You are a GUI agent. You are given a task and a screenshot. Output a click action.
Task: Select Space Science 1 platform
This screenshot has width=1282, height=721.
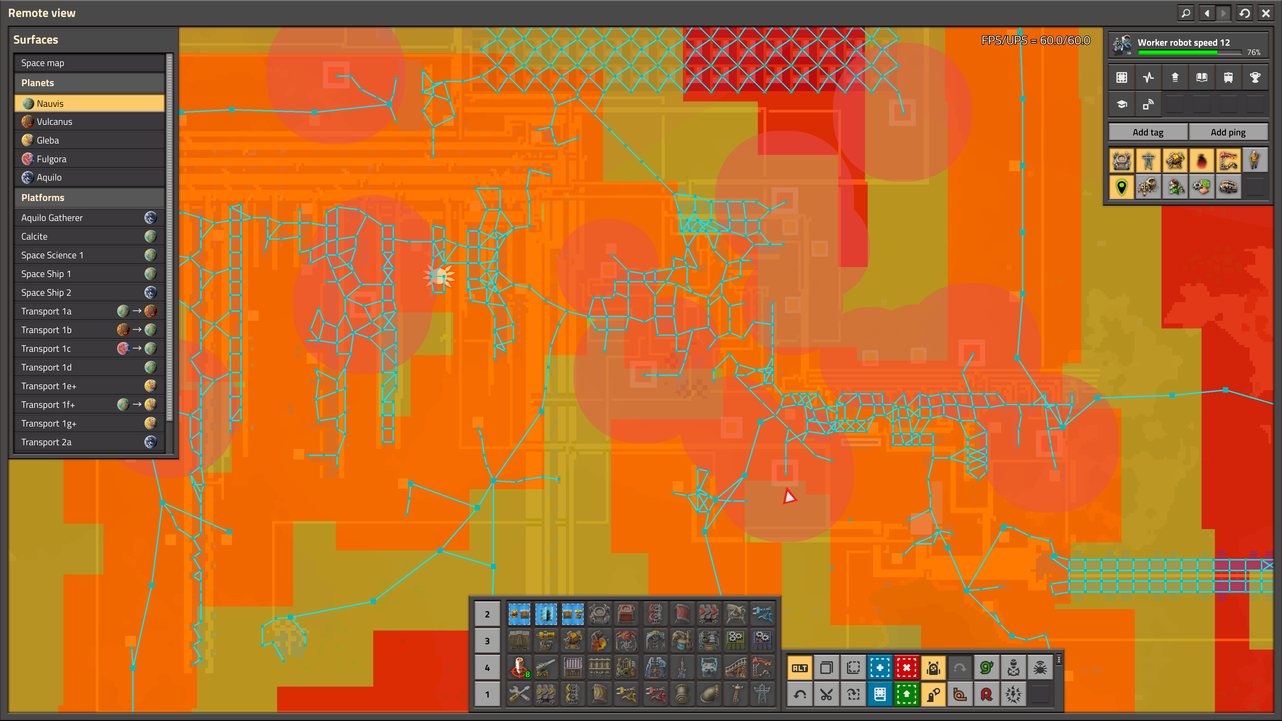coord(89,255)
